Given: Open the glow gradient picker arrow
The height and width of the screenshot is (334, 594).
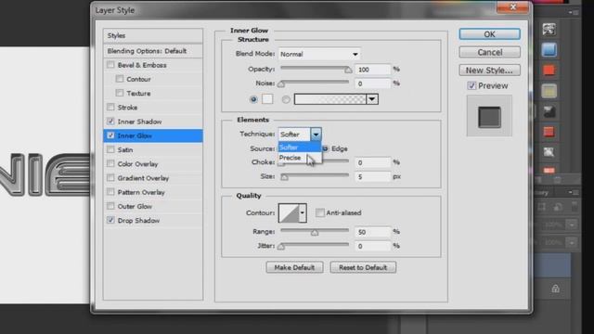Looking at the screenshot, I should click(372, 99).
